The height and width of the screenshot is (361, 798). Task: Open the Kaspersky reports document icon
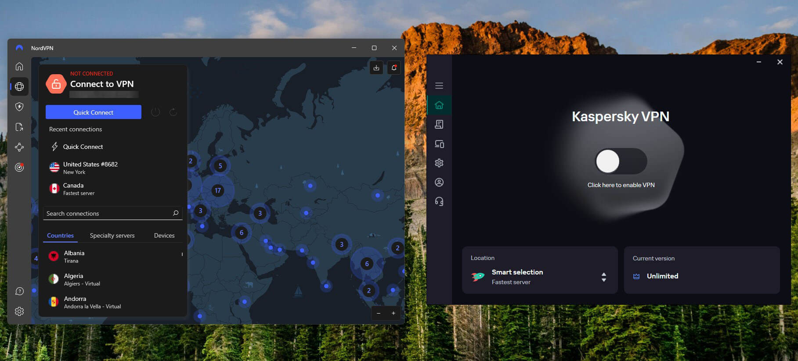point(439,124)
